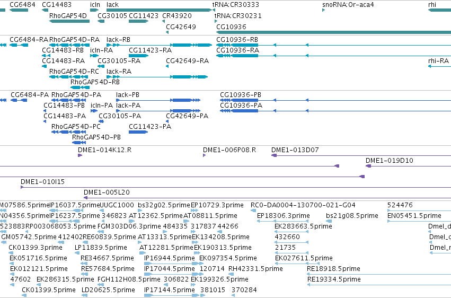Select EST EK283663.5prime

click(x=304, y=226)
